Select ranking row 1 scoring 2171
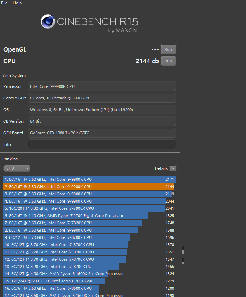This screenshot has height=297, width=246. (90, 179)
